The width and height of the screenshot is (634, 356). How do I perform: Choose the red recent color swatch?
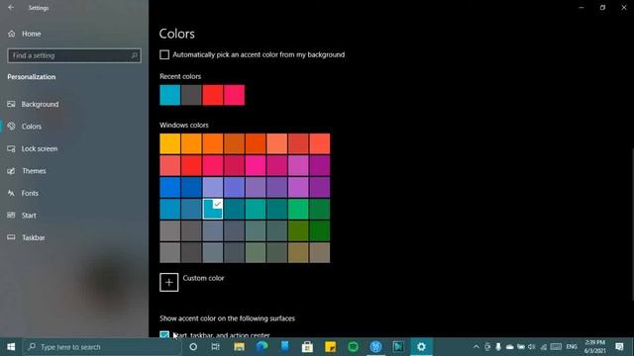coord(213,95)
